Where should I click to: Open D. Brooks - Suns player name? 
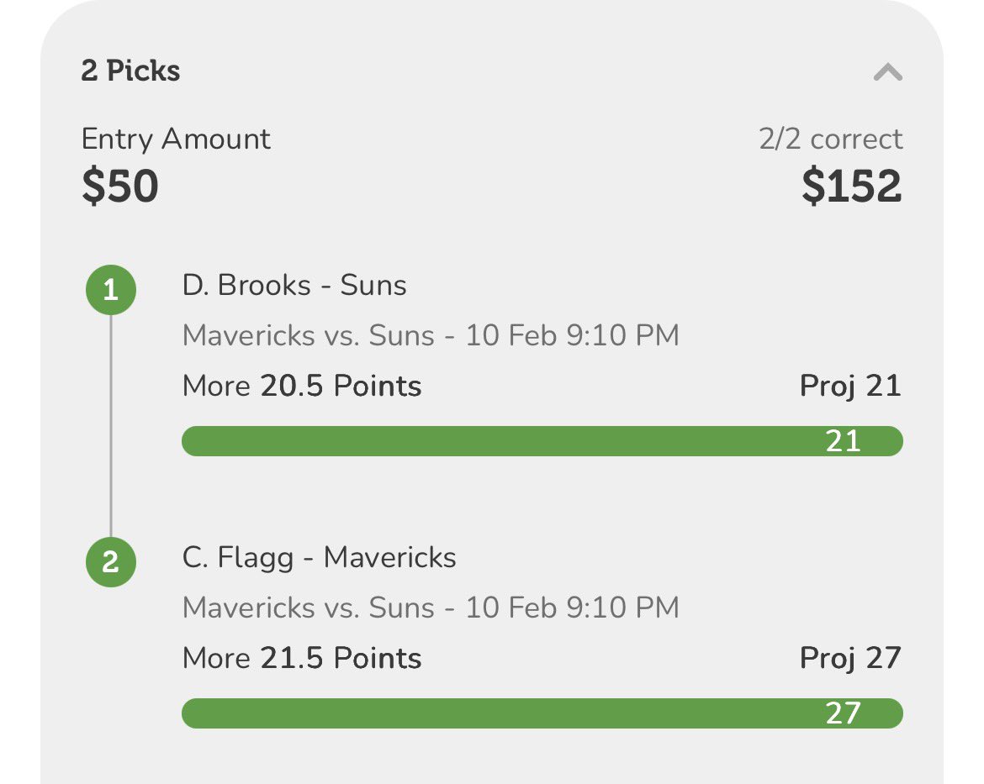[294, 286]
